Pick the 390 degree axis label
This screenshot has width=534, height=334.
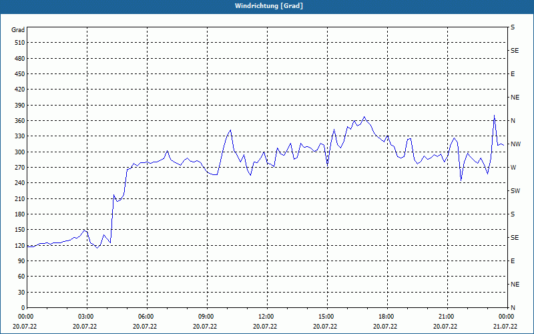pos(20,105)
